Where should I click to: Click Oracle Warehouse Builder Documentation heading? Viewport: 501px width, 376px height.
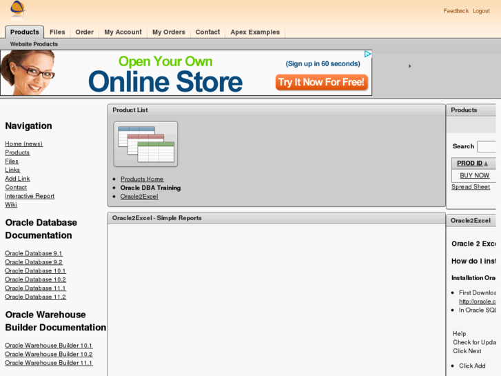pyautogui.click(x=56, y=321)
